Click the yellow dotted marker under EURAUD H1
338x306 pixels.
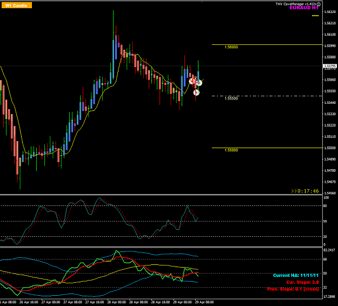pos(315,16)
